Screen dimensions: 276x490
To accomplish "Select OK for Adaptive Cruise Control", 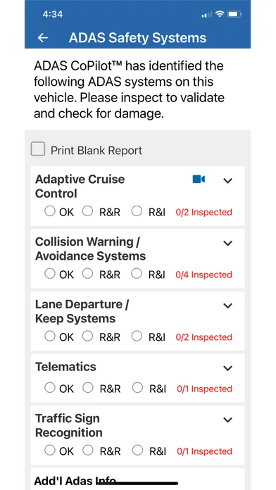I will coord(50,211).
